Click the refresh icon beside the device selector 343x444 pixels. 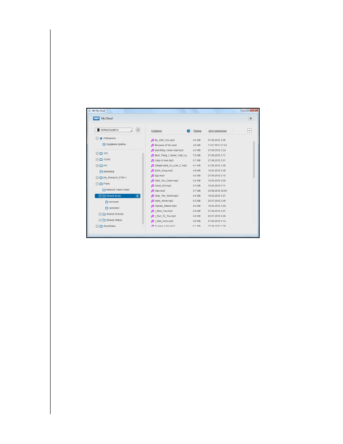point(138,130)
